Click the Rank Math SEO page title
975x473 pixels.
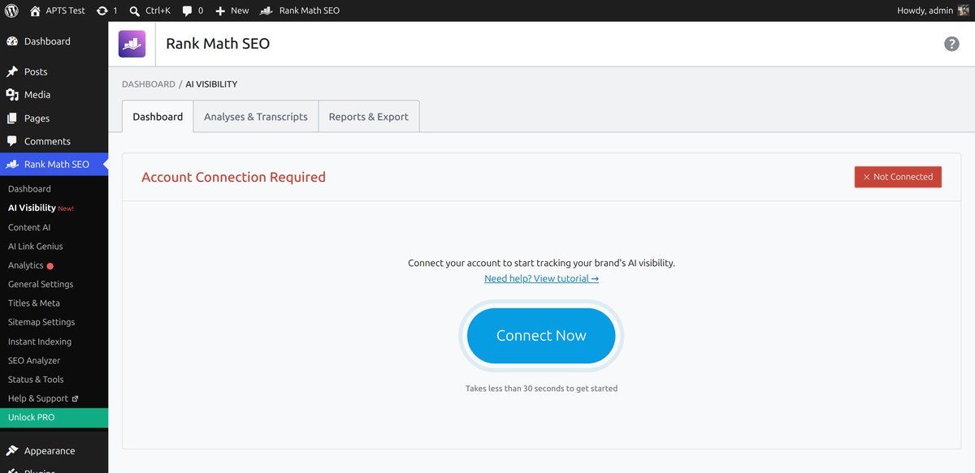point(218,44)
